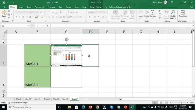Click the Ribbon Display Options icon
Viewport: 195px width, 110px height.
pyautogui.click(x=172, y=2)
